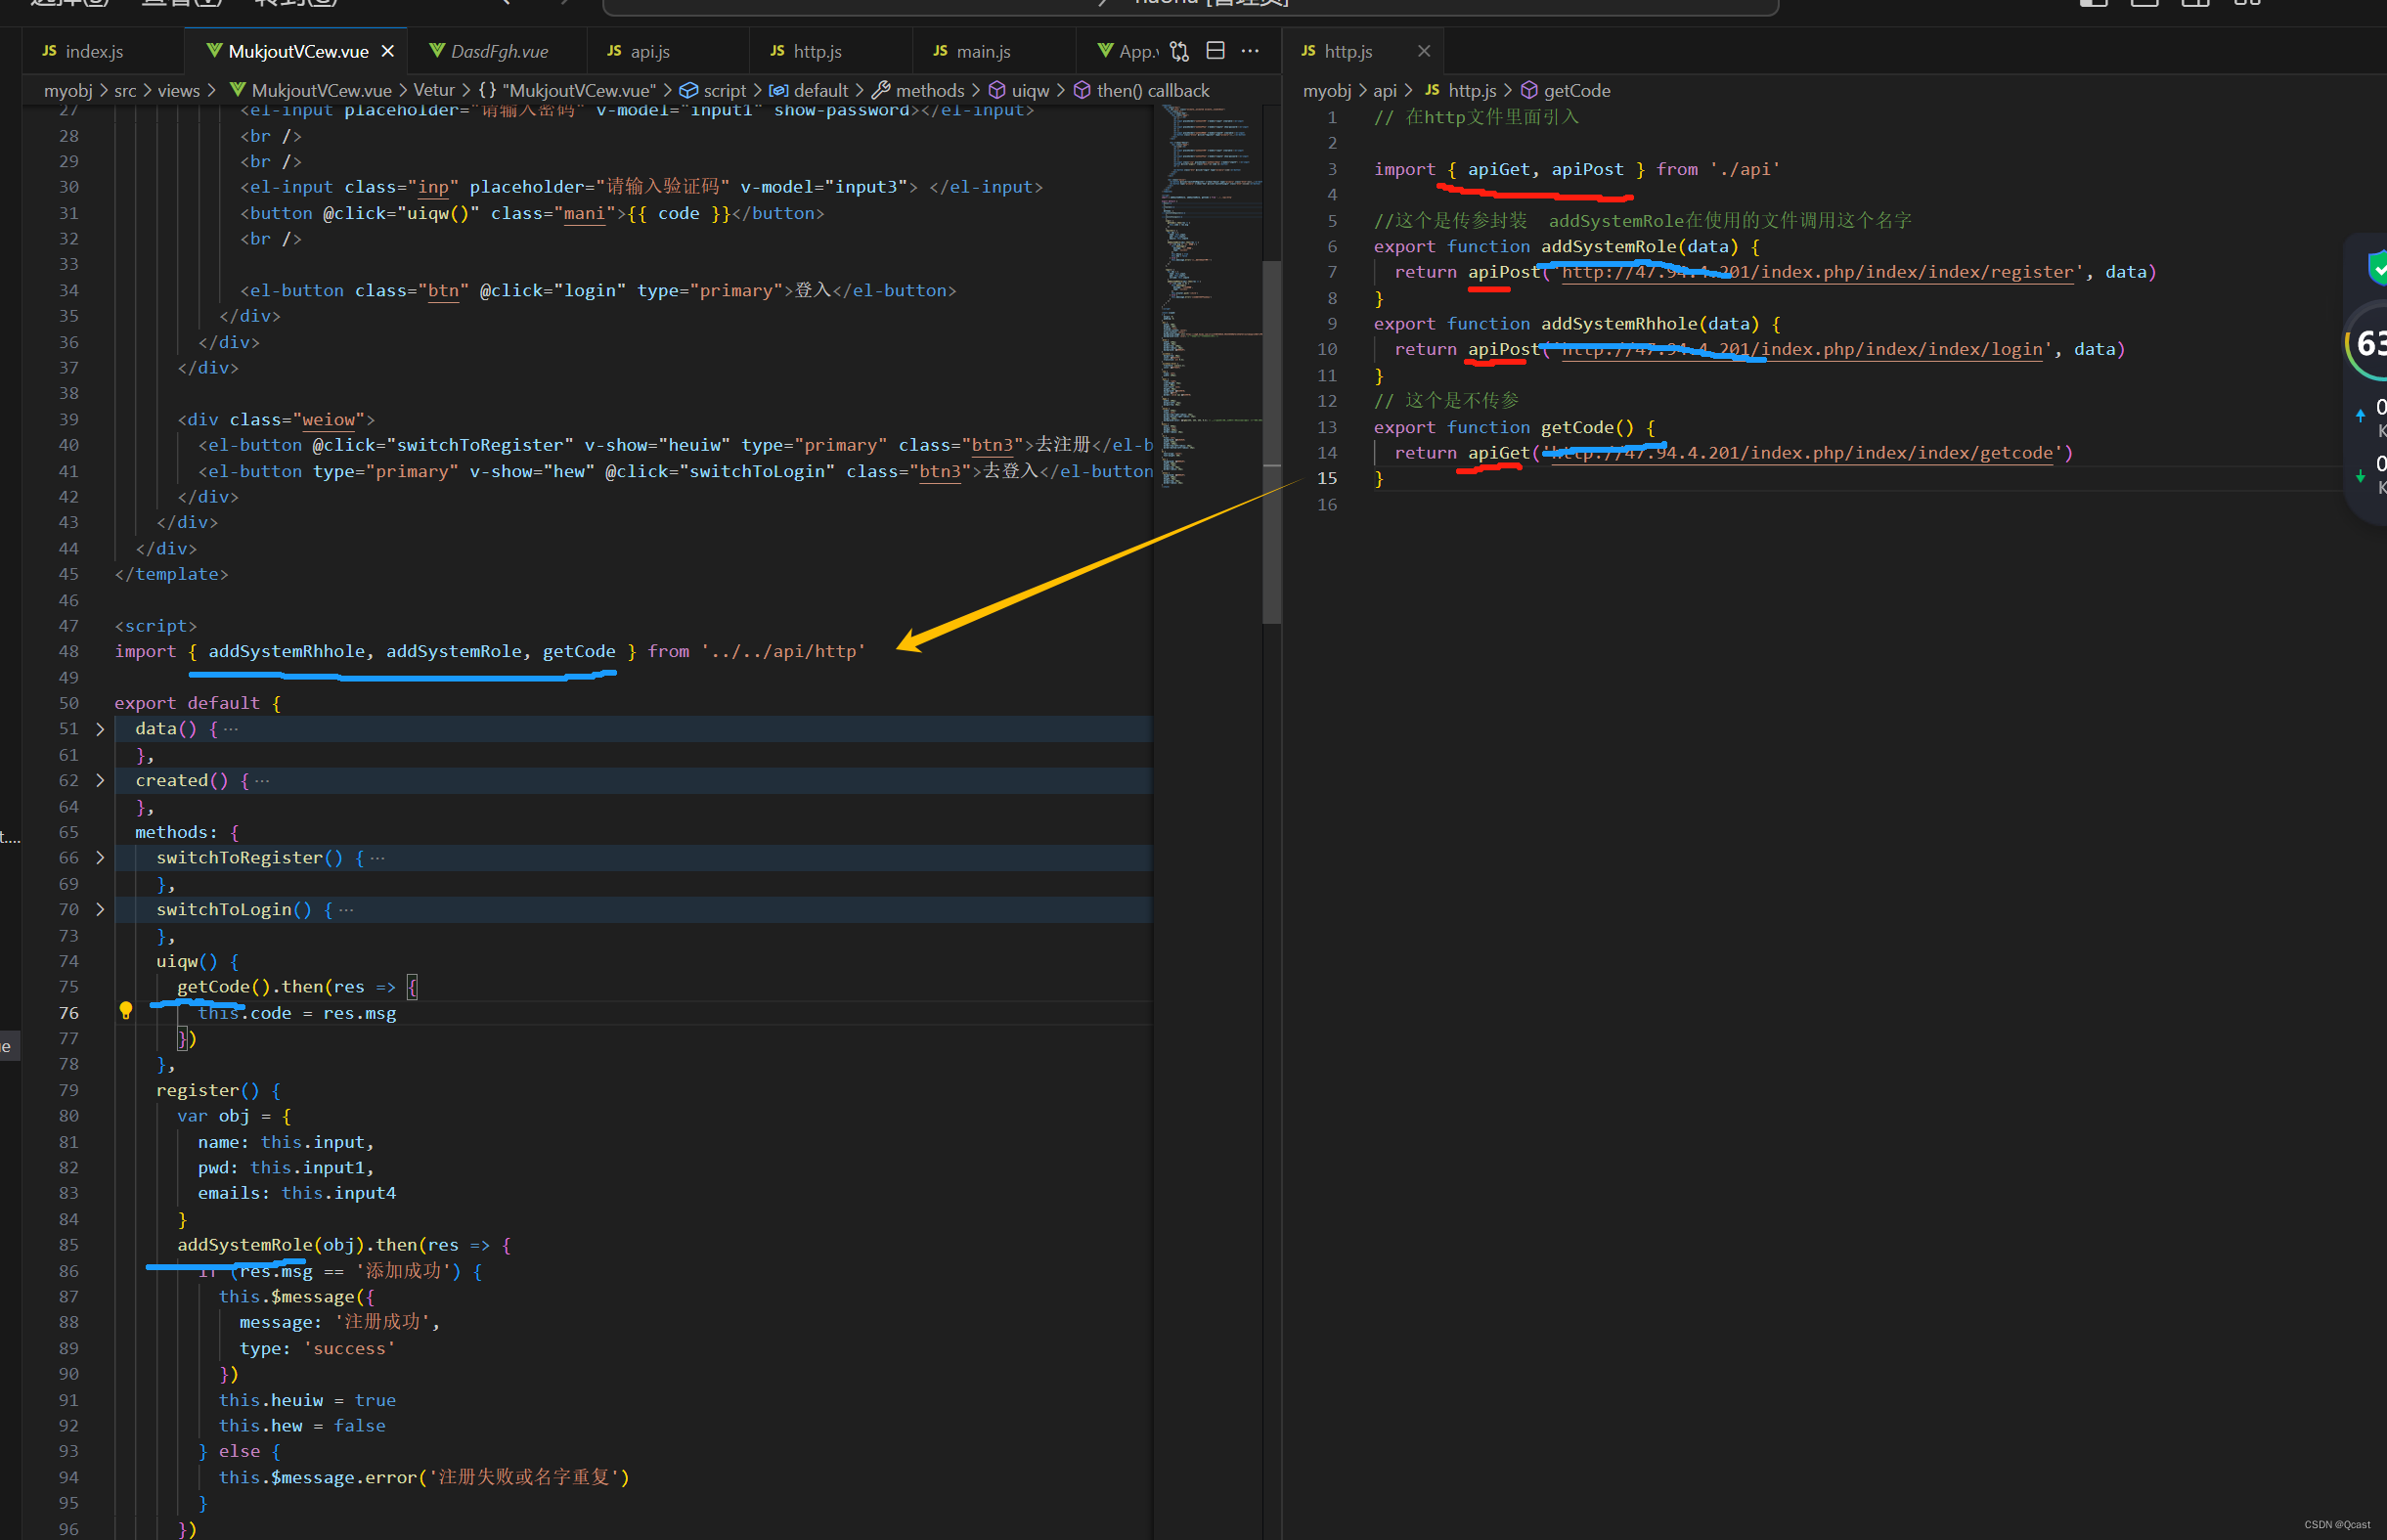This screenshot has height=1540, width=2387.
Task: Unfold the switchToRegister() method
Action: [x=100, y=858]
